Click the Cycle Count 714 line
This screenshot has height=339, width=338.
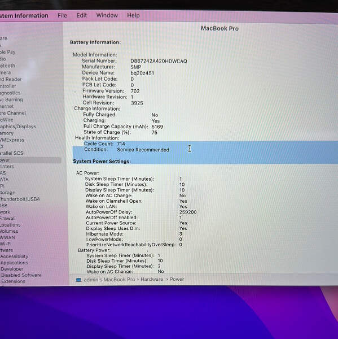104,144
